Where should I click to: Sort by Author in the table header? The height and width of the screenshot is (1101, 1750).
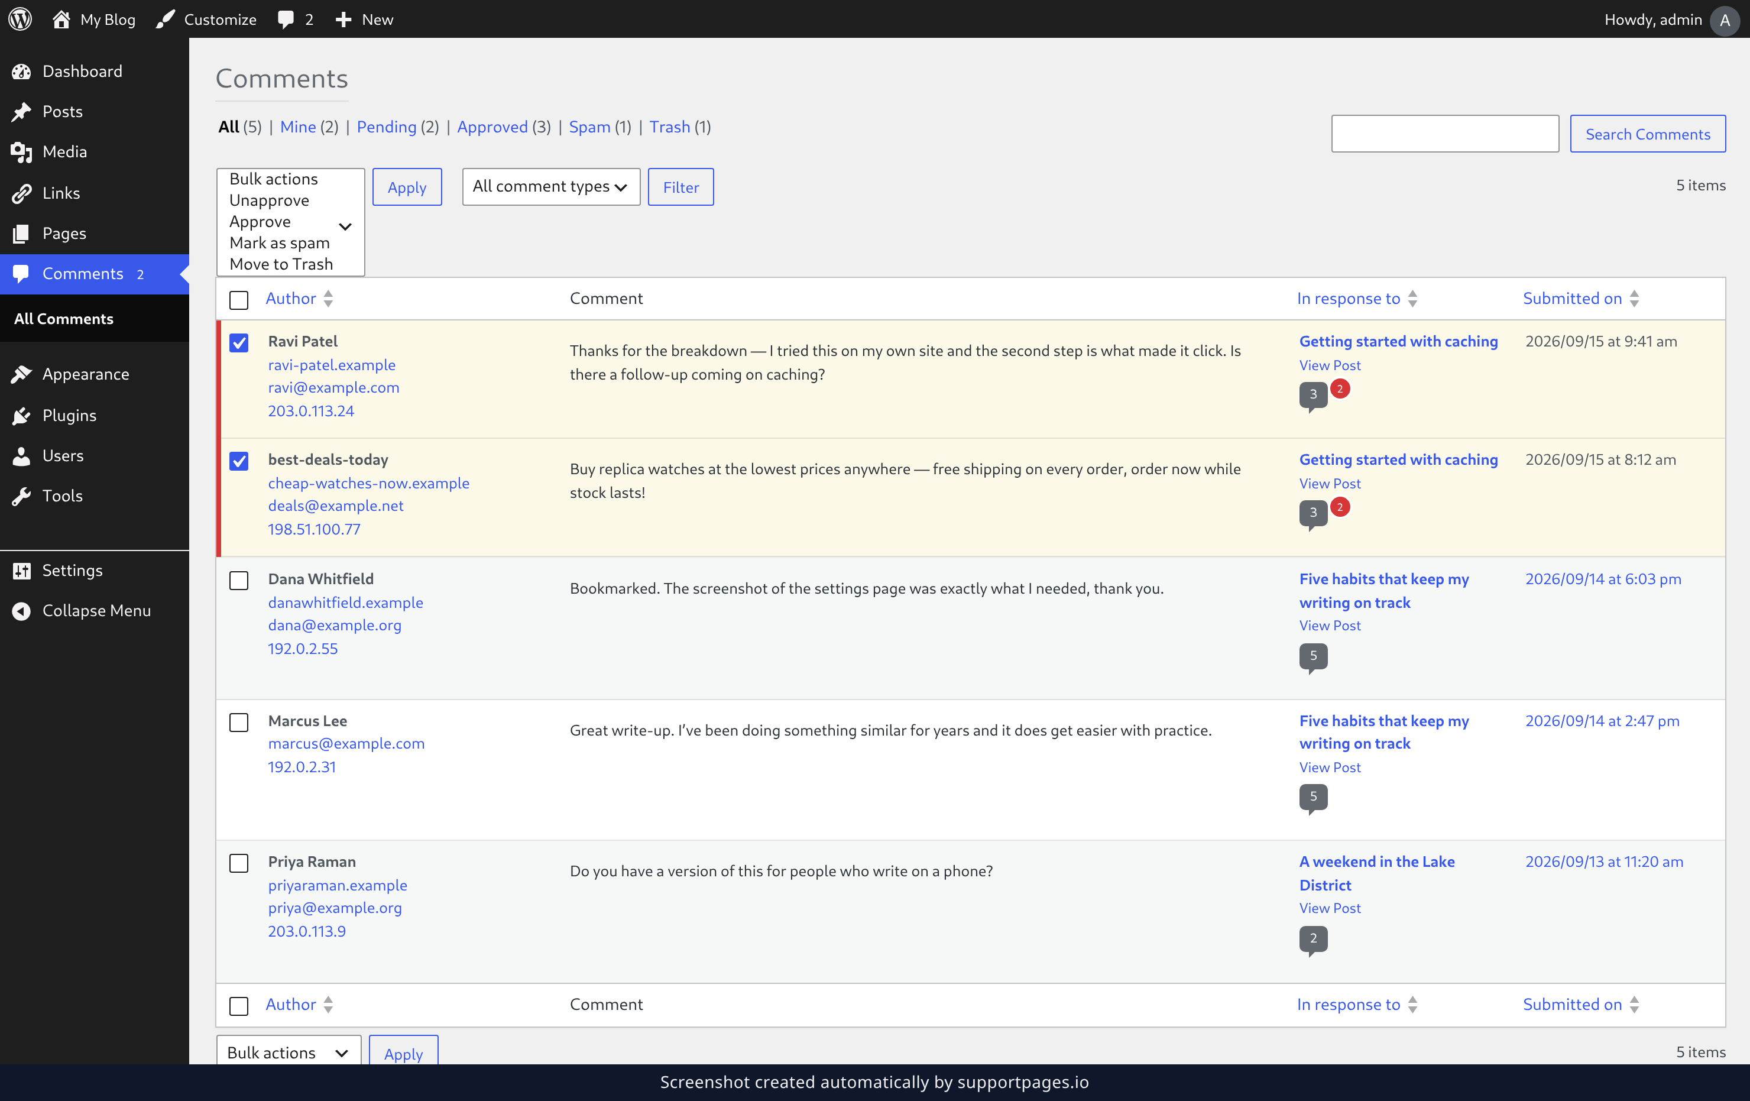pos(299,298)
